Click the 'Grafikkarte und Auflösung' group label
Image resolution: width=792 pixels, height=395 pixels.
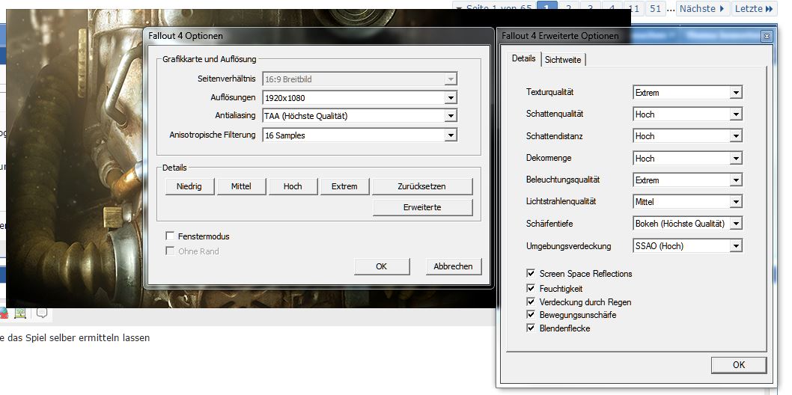pyautogui.click(x=210, y=59)
